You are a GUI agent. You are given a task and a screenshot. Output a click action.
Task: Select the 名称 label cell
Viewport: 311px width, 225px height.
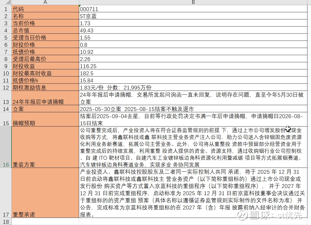tap(45, 16)
